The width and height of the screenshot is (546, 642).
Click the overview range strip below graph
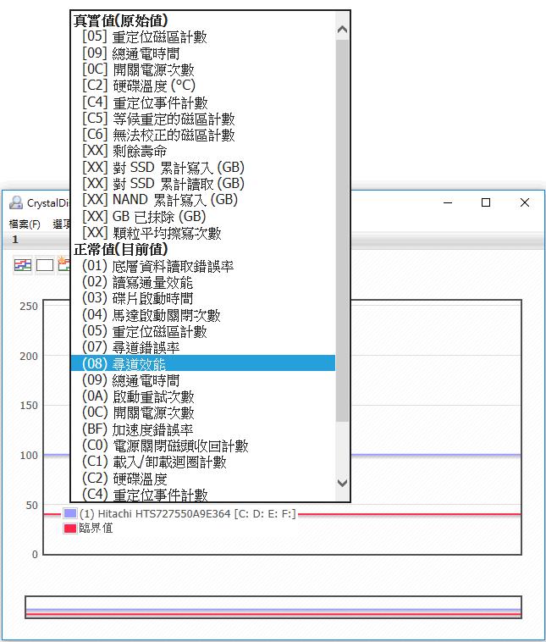pos(273,607)
